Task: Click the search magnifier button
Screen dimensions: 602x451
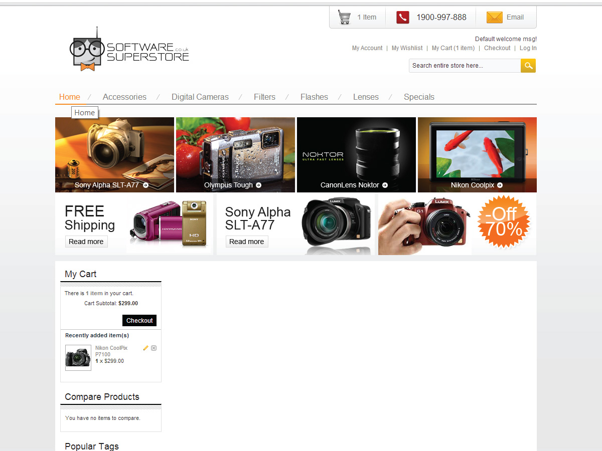Action: (x=528, y=66)
